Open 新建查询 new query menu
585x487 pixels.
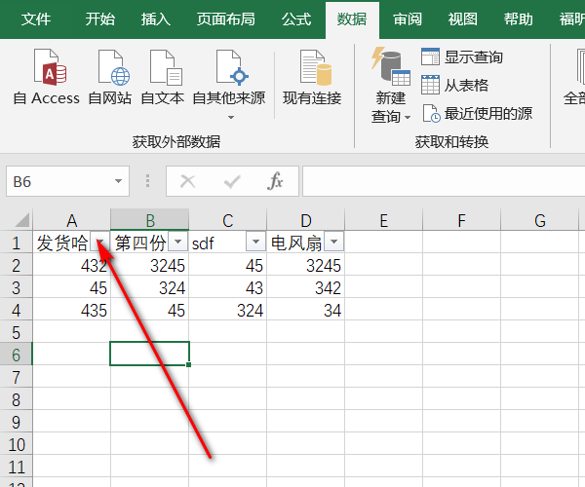click(391, 85)
